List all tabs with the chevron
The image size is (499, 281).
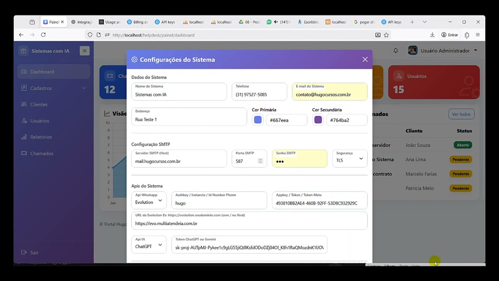tap(425, 22)
